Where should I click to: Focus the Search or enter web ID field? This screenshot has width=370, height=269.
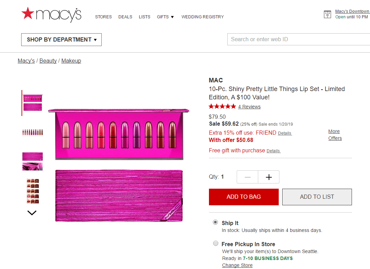[x=298, y=39]
